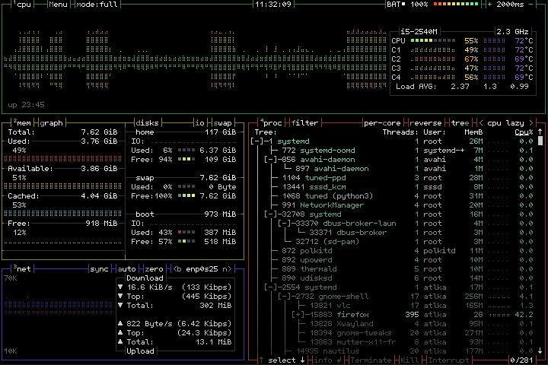Toggle reverse process sorting
The height and width of the screenshot is (365, 548).
tap(425, 123)
